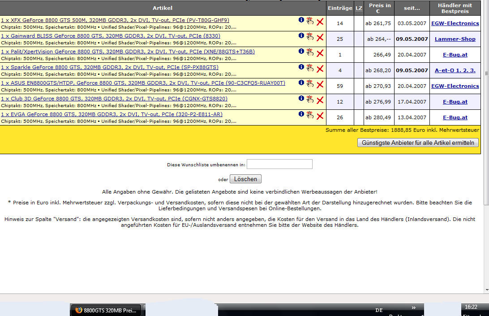Click scrollbar down arrow
The image size is (489, 316).
(487, 290)
